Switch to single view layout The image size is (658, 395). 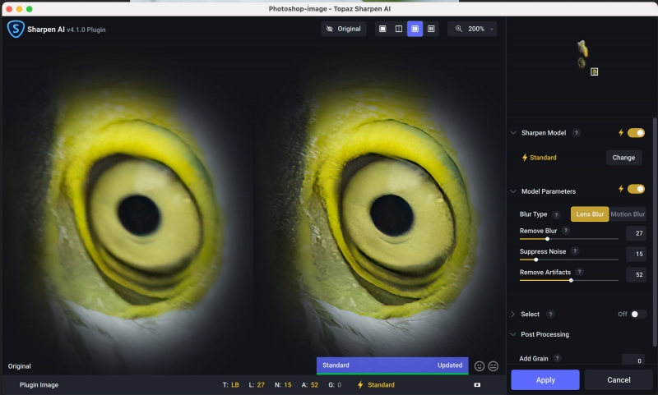pyautogui.click(x=382, y=29)
